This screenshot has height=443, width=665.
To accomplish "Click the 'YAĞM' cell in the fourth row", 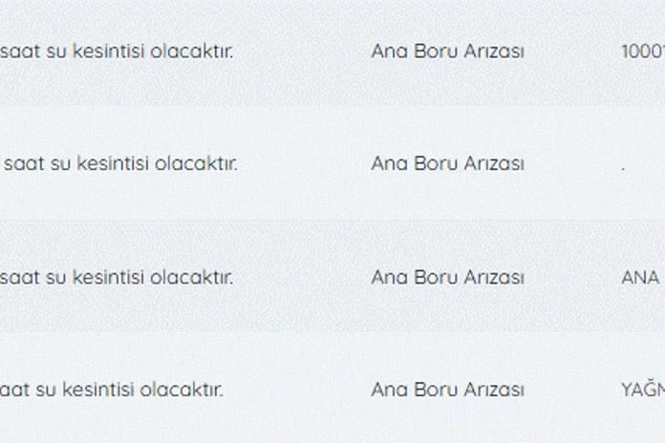I will 641,390.
